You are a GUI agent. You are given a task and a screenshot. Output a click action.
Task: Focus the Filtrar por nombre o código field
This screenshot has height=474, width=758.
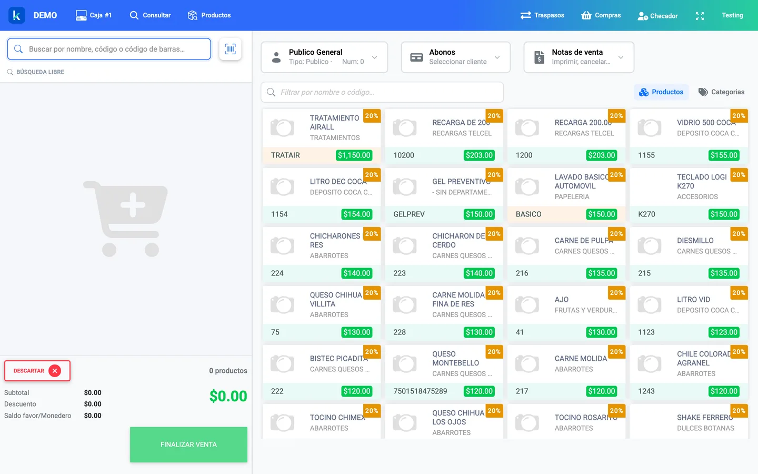(x=382, y=92)
